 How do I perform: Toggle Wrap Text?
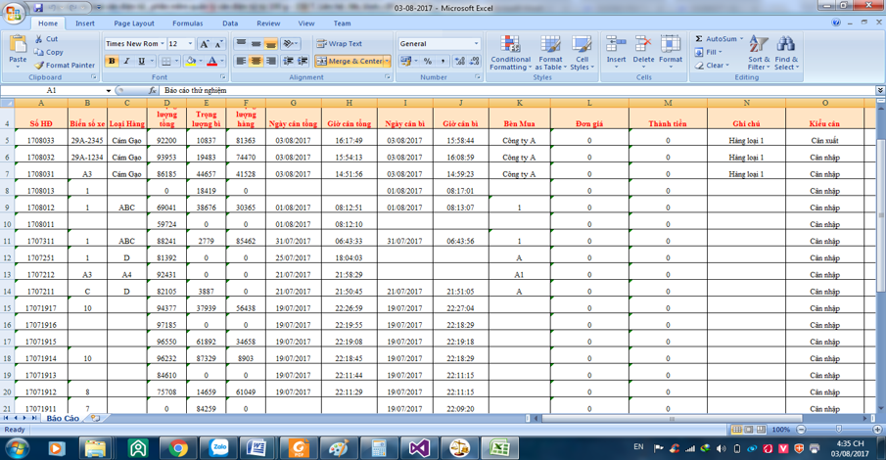339,44
